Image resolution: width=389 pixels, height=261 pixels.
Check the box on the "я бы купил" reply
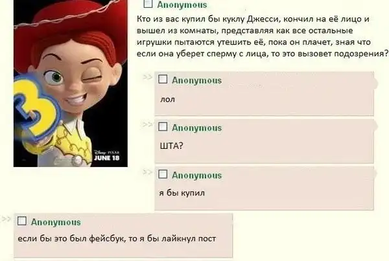[x=163, y=174]
